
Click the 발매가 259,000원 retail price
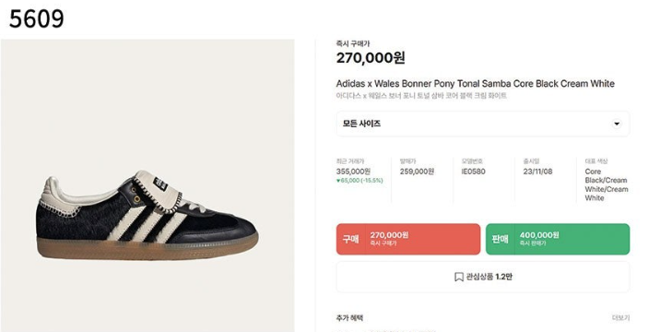click(x=417, y=172)
